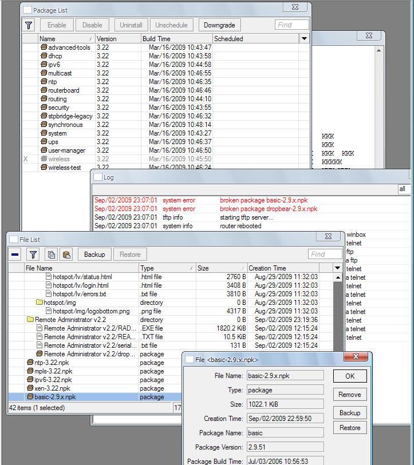The height and width of the screenshot is (465, 414).
Task: Open the Log topic filter 'all' dropdown
Action: (404, 189)
